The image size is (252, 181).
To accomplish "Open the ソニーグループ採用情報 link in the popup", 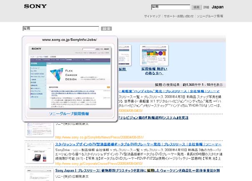I will click(69, 114).
